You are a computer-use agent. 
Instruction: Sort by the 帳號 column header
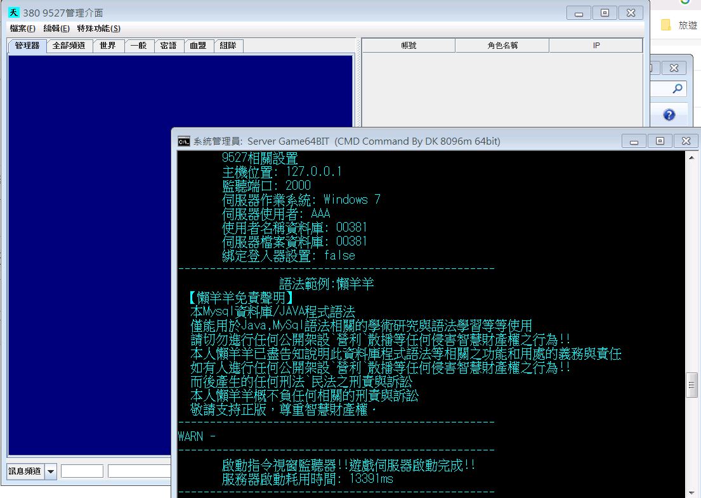[x=409, y=46]
